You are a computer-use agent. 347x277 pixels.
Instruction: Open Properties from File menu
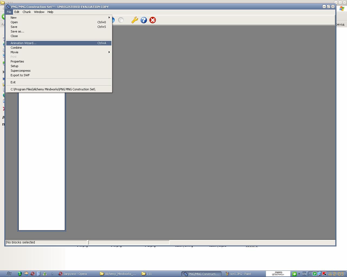[59, 61]
